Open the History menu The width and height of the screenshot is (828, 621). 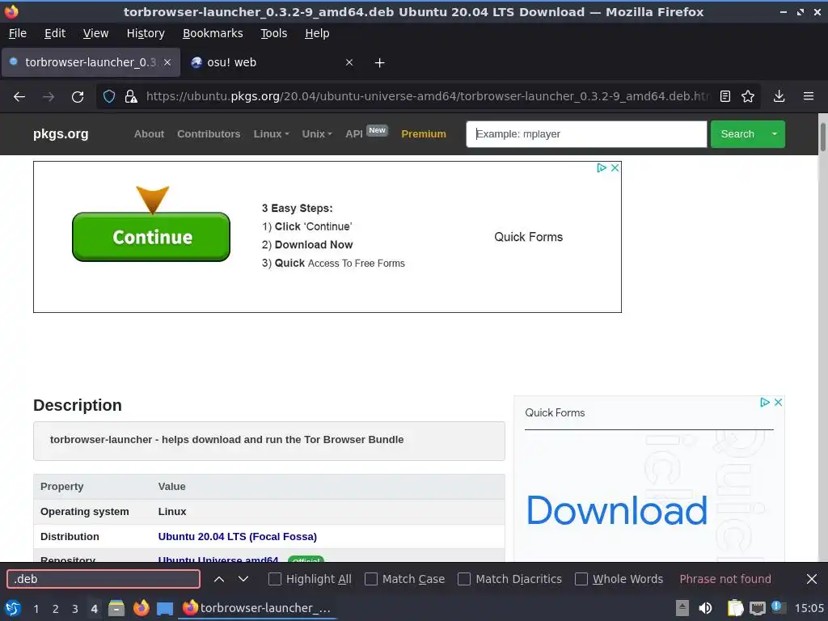coord(146,33)
